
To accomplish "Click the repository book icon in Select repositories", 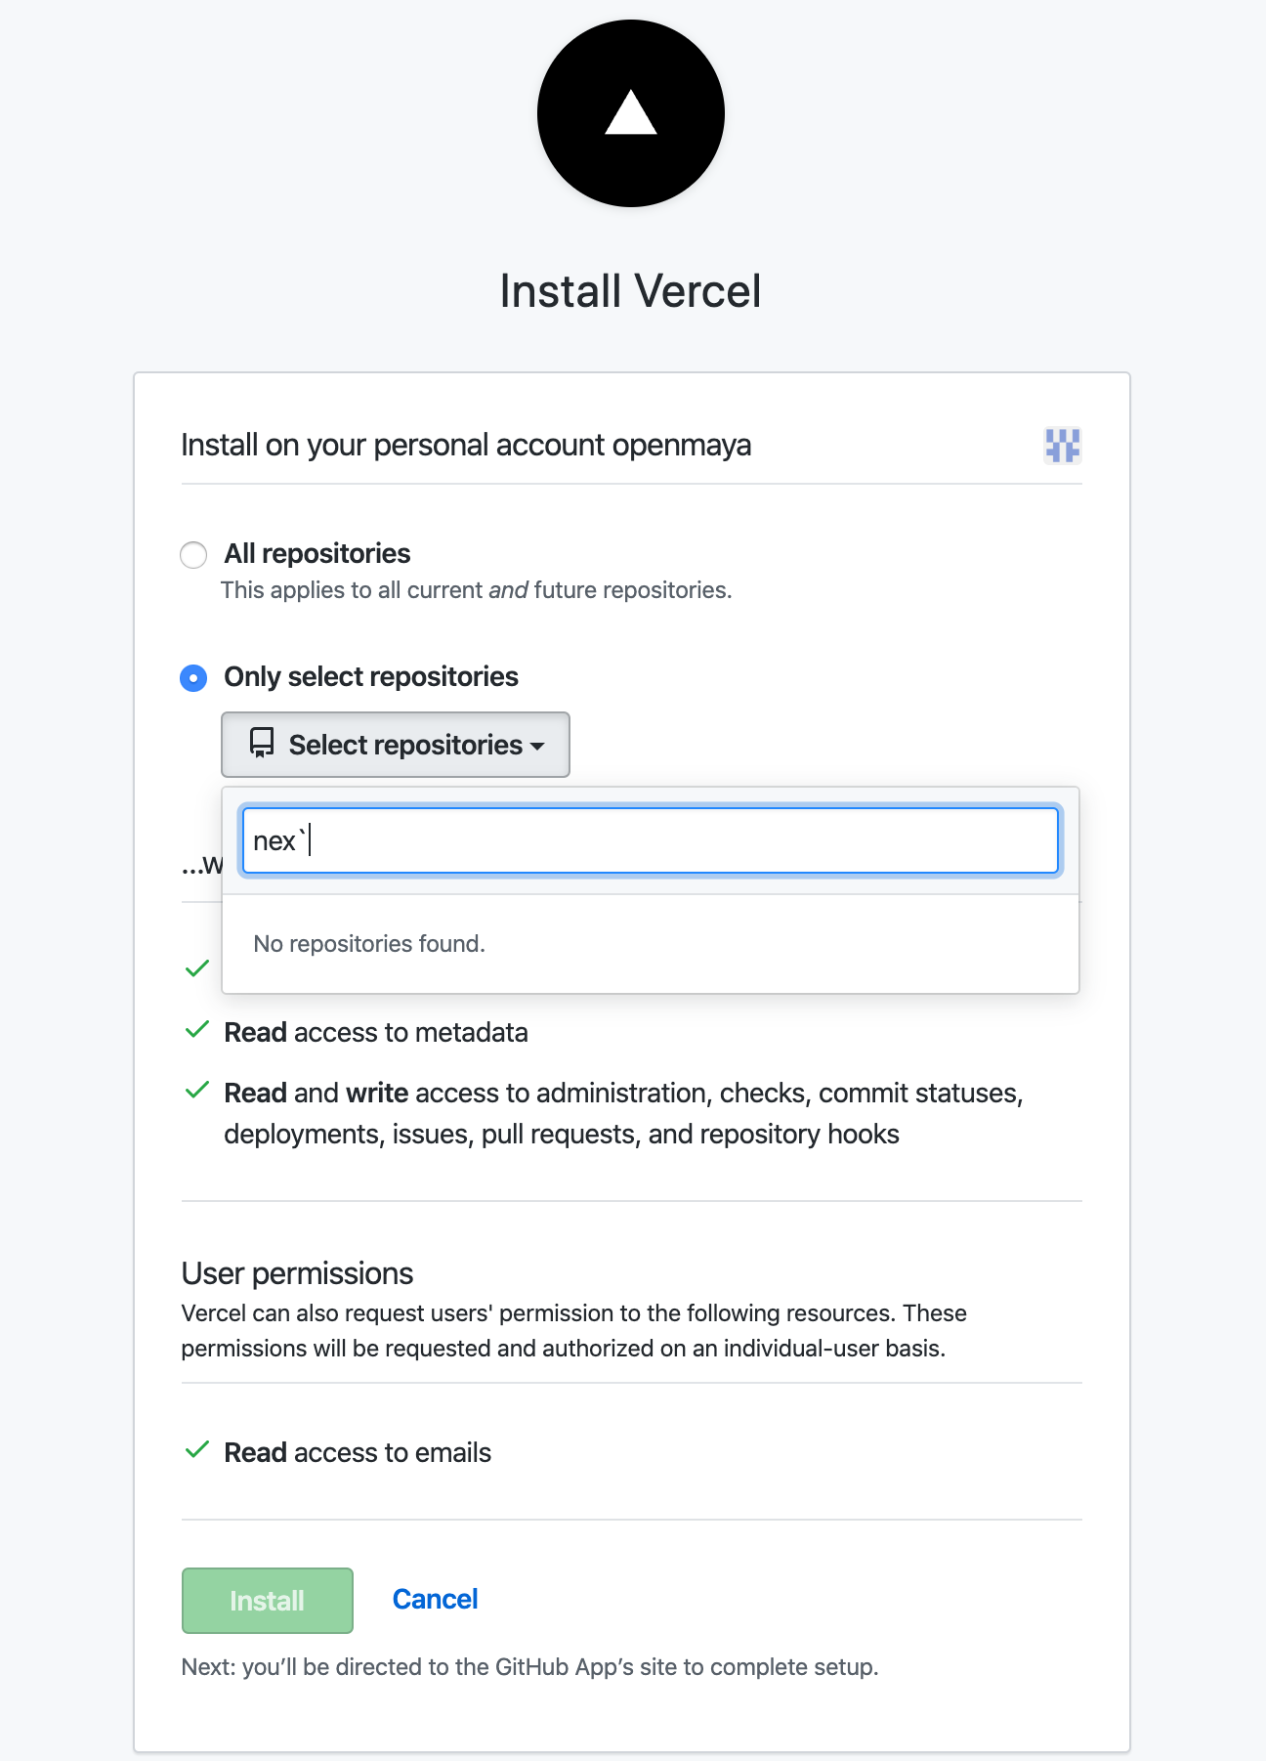I will coord(262,744).
